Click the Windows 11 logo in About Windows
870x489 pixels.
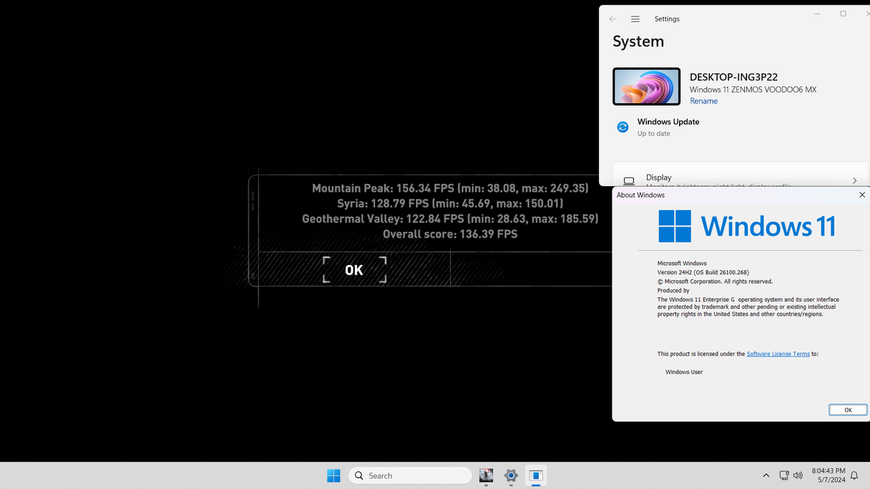click(747, 226)
